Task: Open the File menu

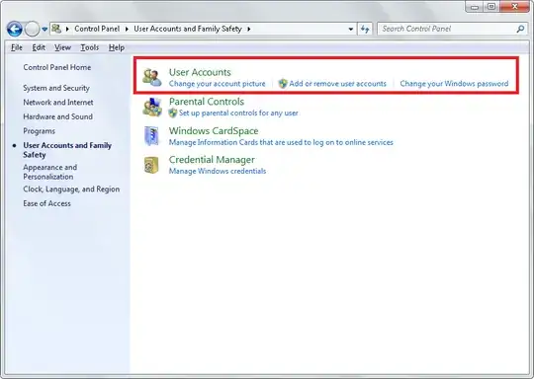Action: pyautogui.click(x=17, y=47)
